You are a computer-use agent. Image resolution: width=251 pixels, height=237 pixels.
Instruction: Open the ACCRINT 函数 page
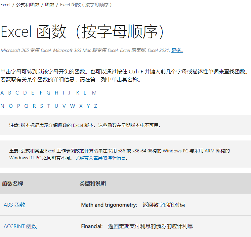click(x=20, y=226)
